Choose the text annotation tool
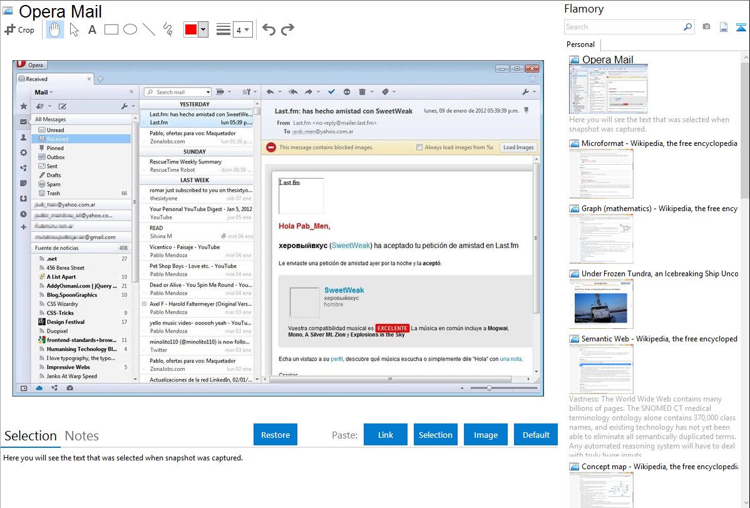This screenshot has width=750, height=508. [x=92, y=29]
